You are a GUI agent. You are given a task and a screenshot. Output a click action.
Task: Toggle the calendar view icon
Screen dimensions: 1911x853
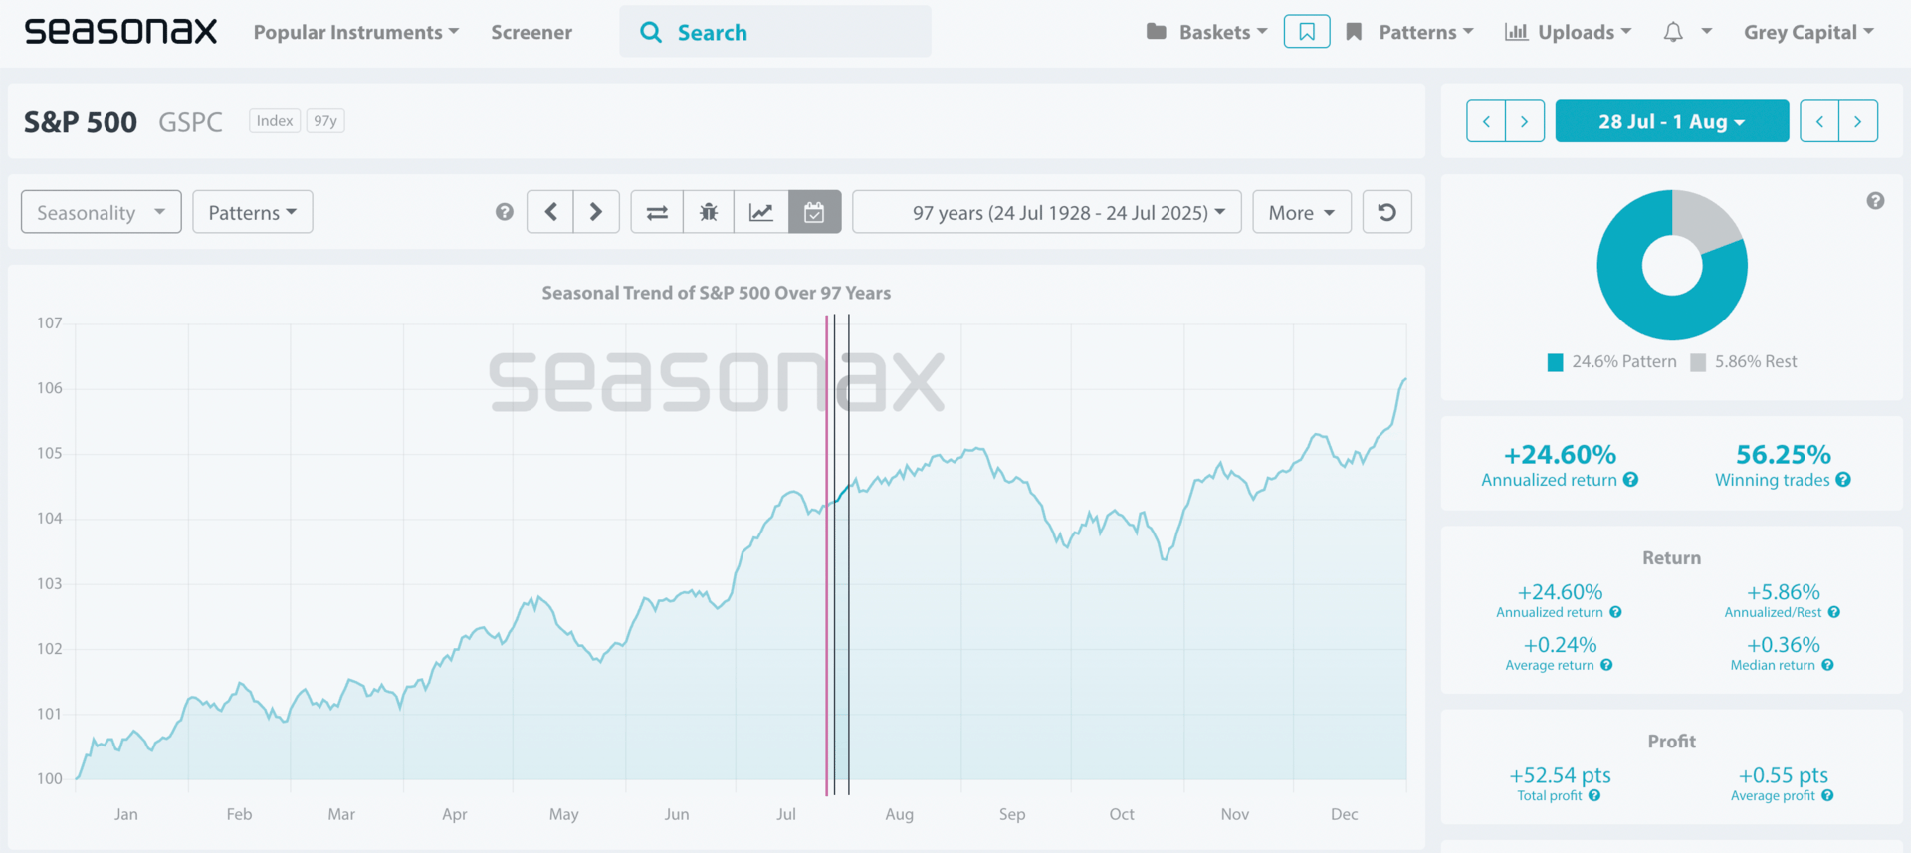tap(814, 212)
